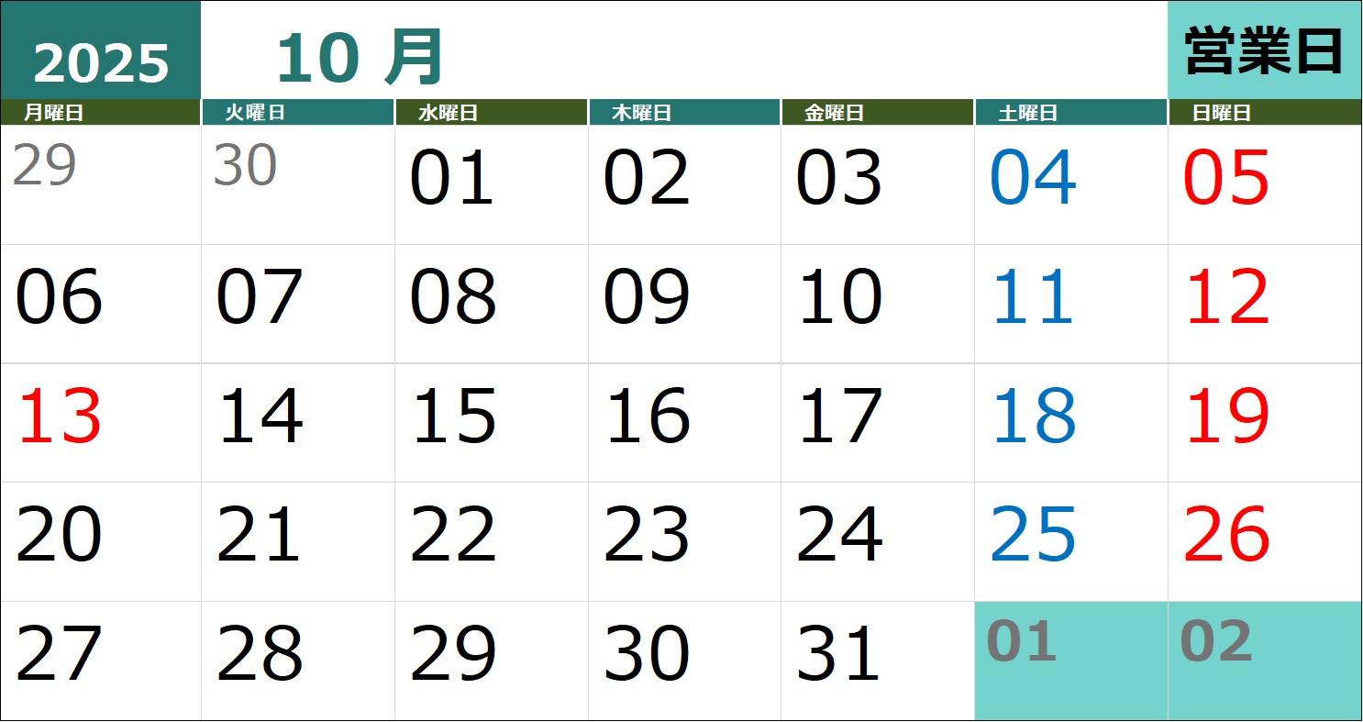Select the 日曜日 column header
1363x722 pixels.
click(1221, 113)
